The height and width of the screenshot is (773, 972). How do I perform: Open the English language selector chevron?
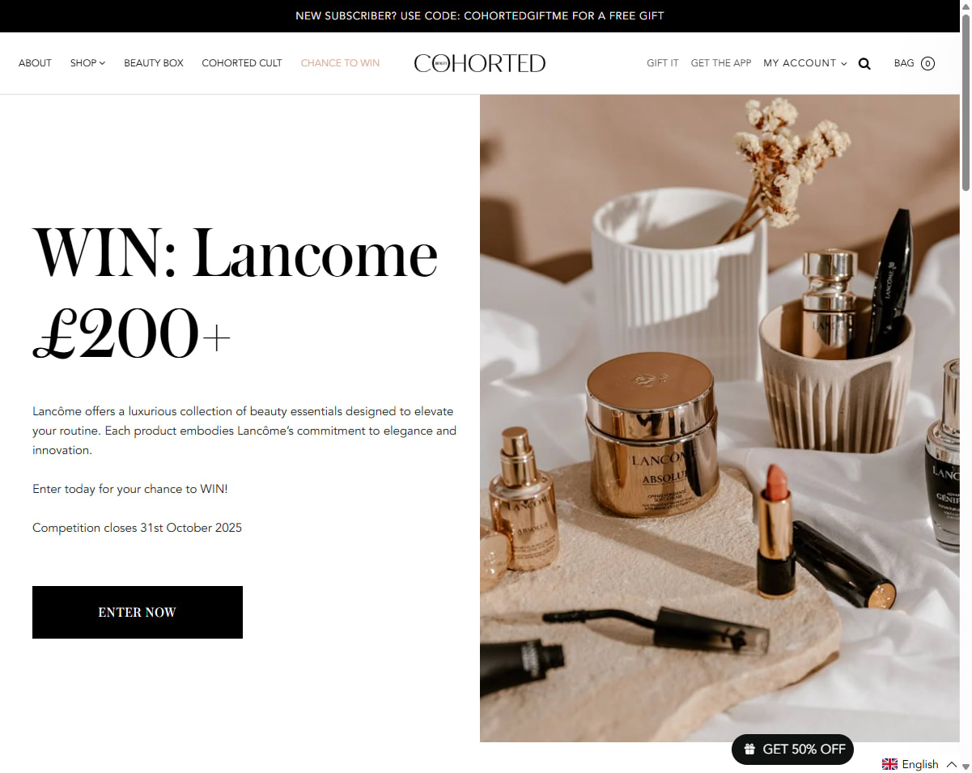click(x=952, y=764)
